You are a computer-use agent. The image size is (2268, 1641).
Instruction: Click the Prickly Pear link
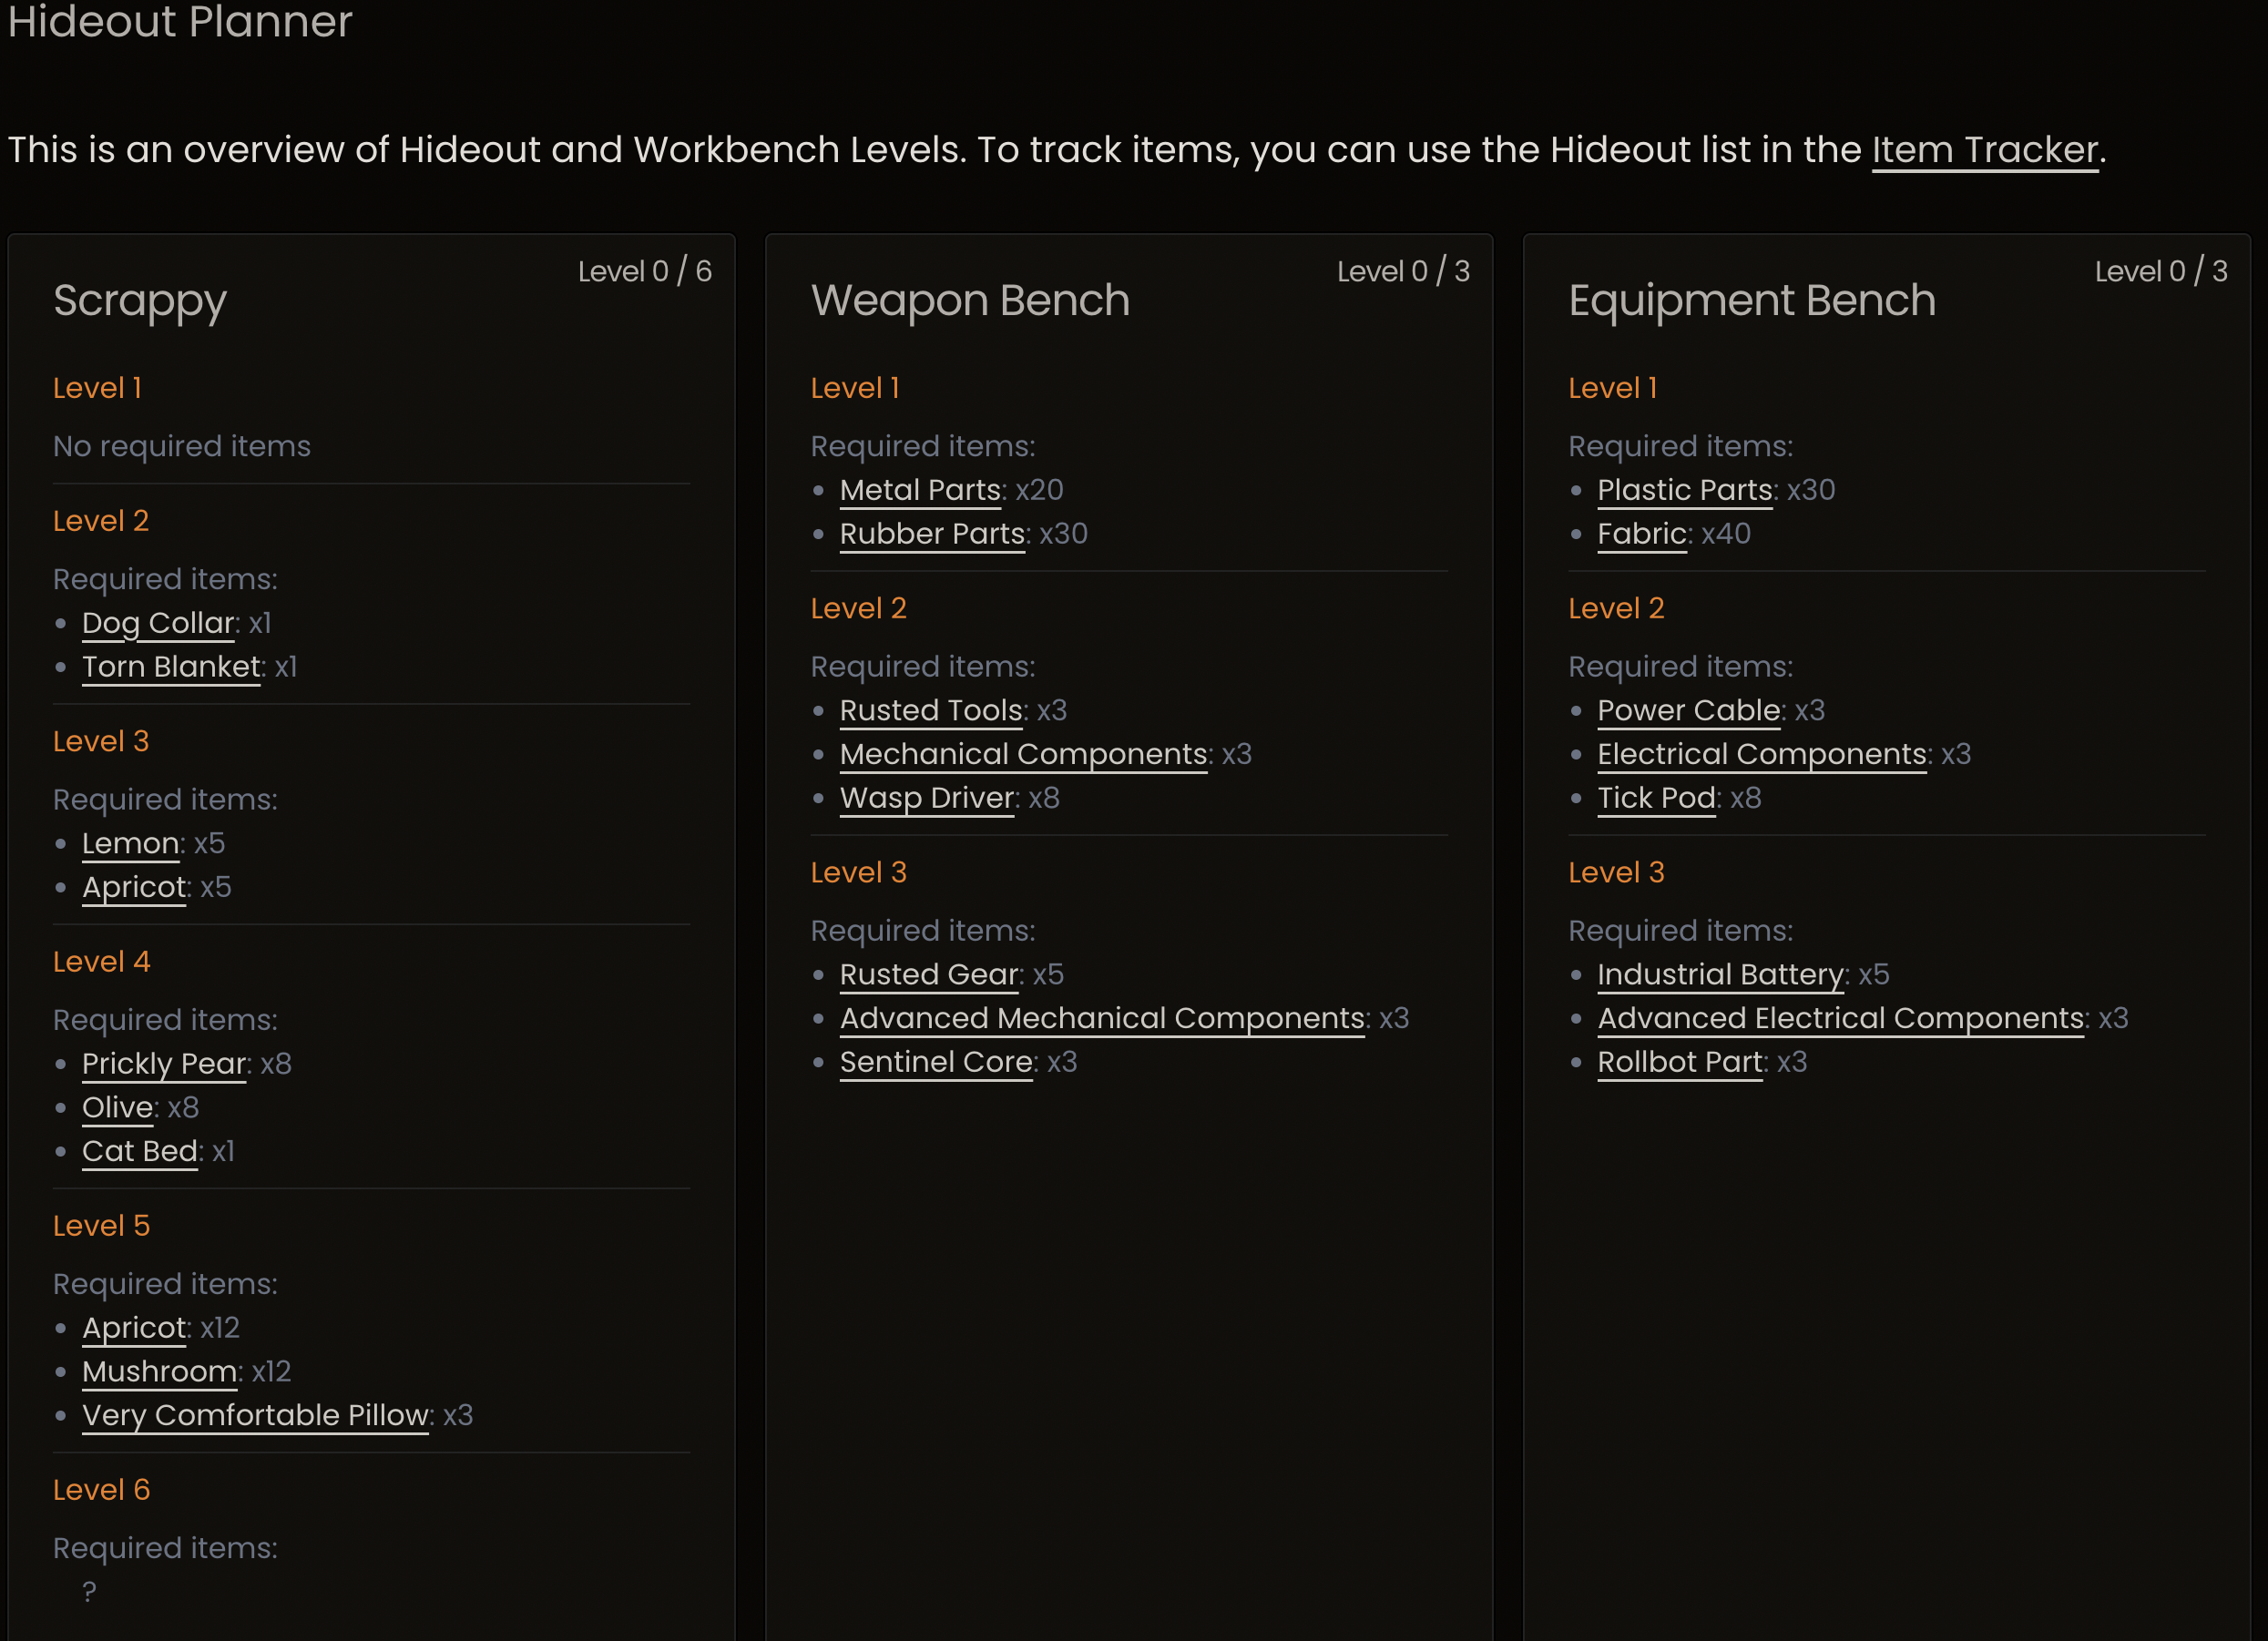tap(164, 1063)
